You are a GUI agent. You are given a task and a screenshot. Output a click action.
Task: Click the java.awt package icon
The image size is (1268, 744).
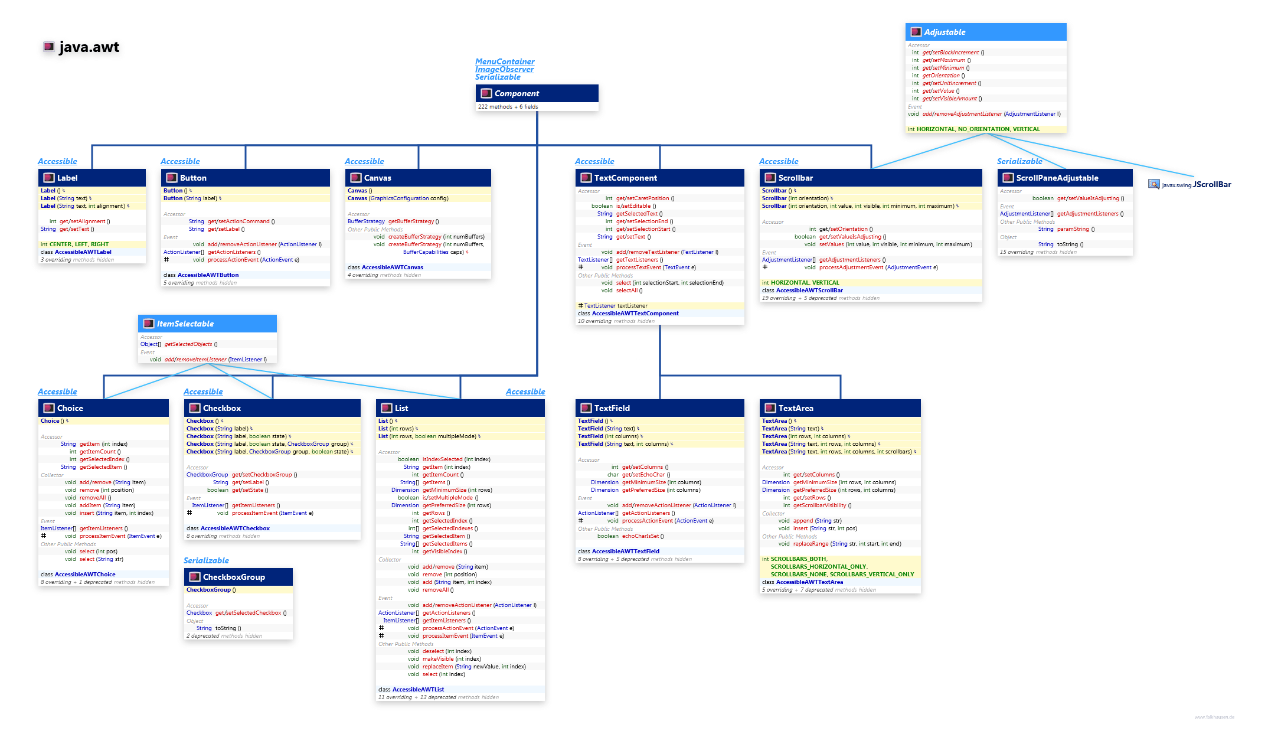(49, 47)
